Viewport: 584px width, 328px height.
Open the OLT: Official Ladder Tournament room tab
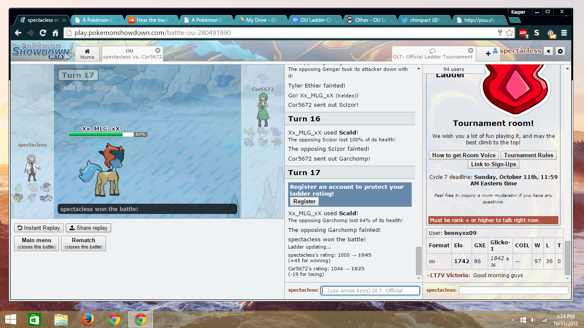tap(433, 54)
